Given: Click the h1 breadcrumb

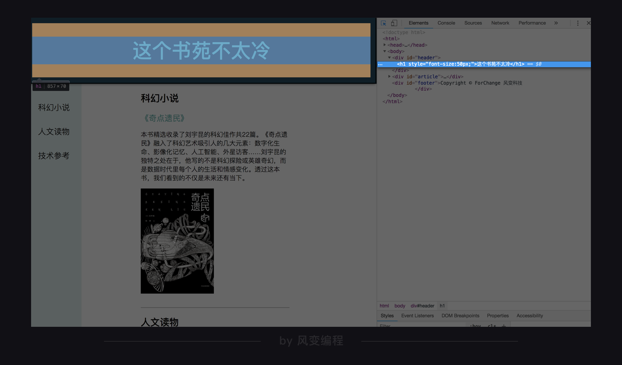Looking at the screenshot, I should (x=442, y=306).
